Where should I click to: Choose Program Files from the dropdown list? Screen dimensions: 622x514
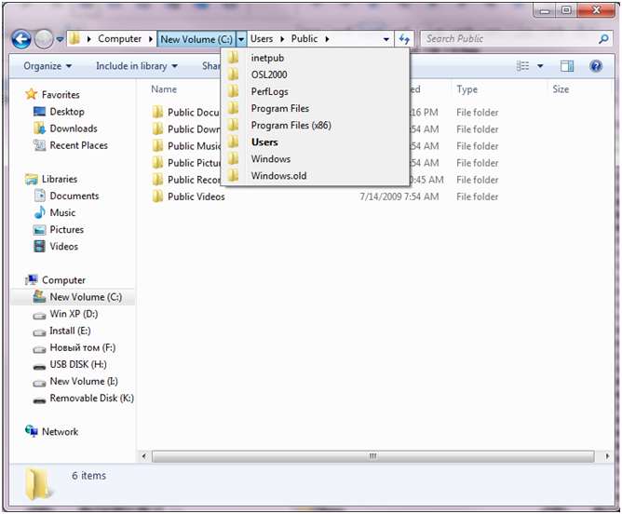pos(315,108)
